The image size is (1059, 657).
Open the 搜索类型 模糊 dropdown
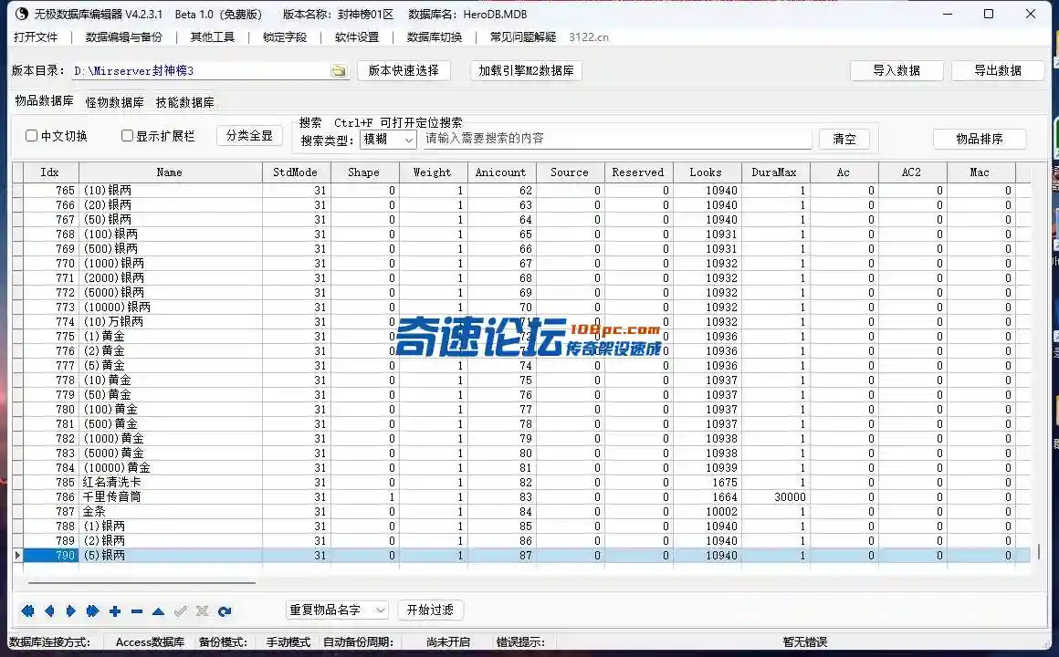coord(388,139)
